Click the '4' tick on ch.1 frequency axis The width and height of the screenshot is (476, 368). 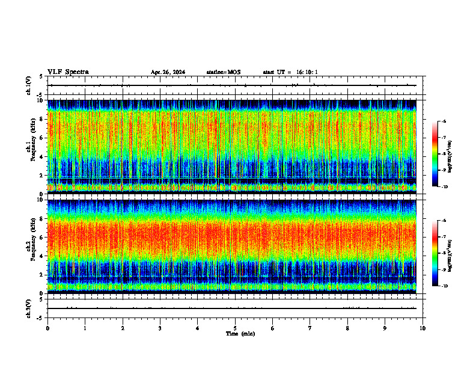click(42, 157)
